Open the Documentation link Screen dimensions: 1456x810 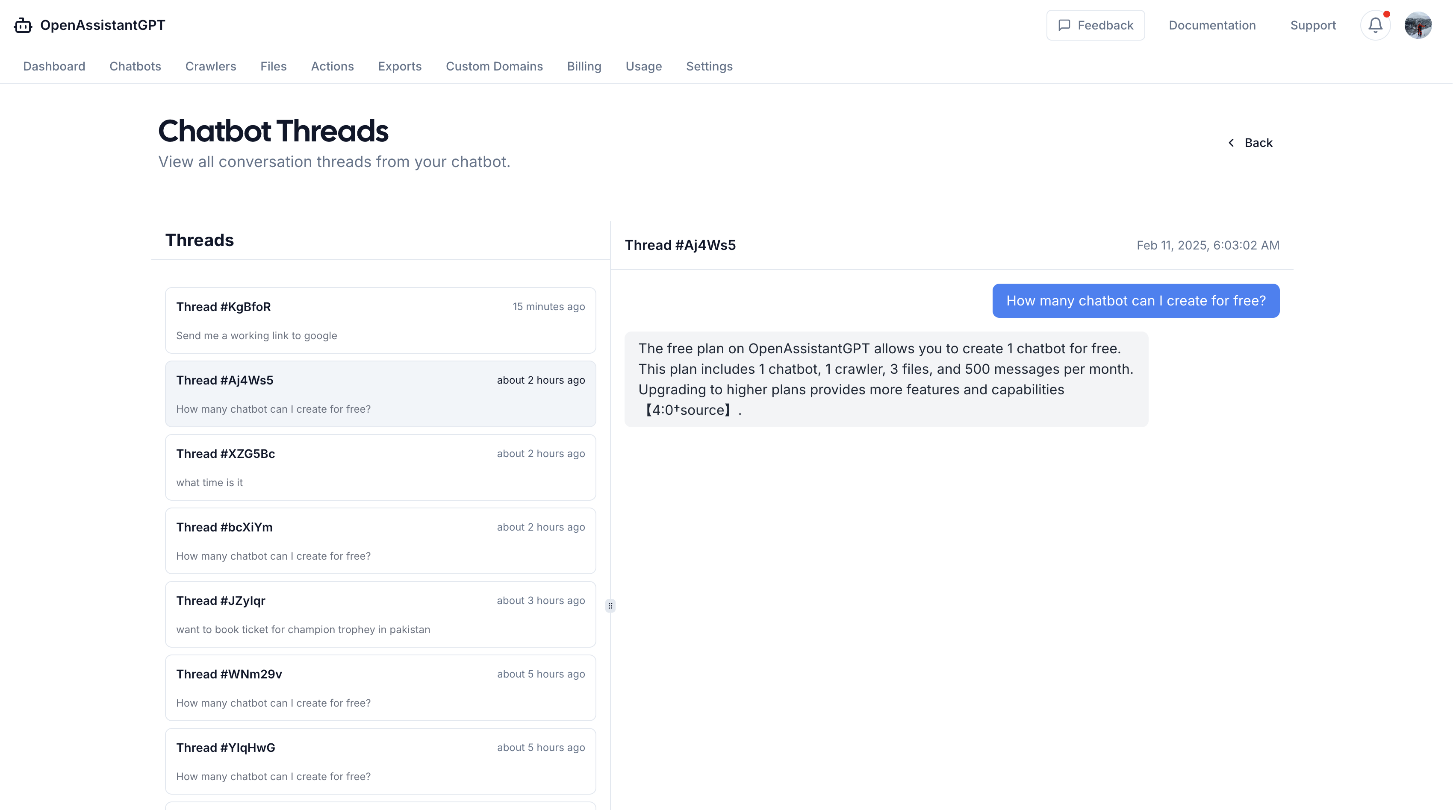[x=1212, y=25]
